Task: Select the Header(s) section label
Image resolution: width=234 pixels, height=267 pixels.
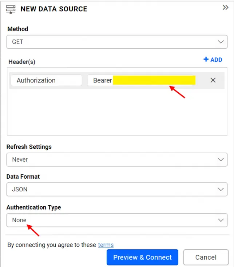Action: coord(22,62)
